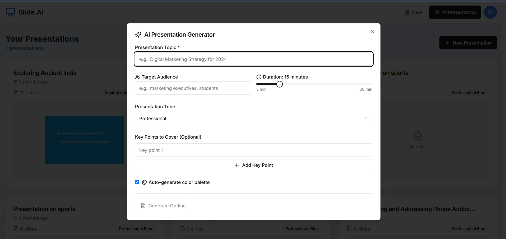Click the AI Presentation header button

(455, 12)
